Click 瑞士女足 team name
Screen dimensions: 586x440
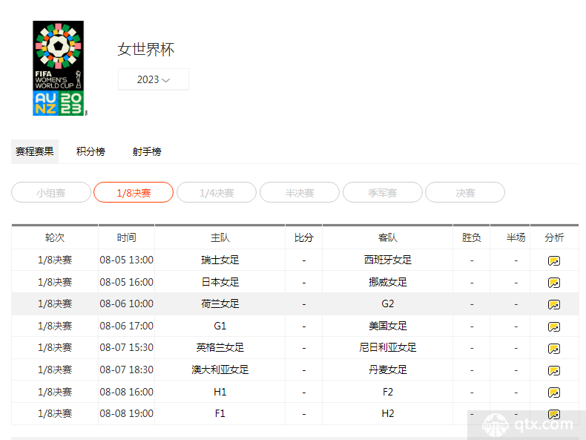tap(220, 260)
